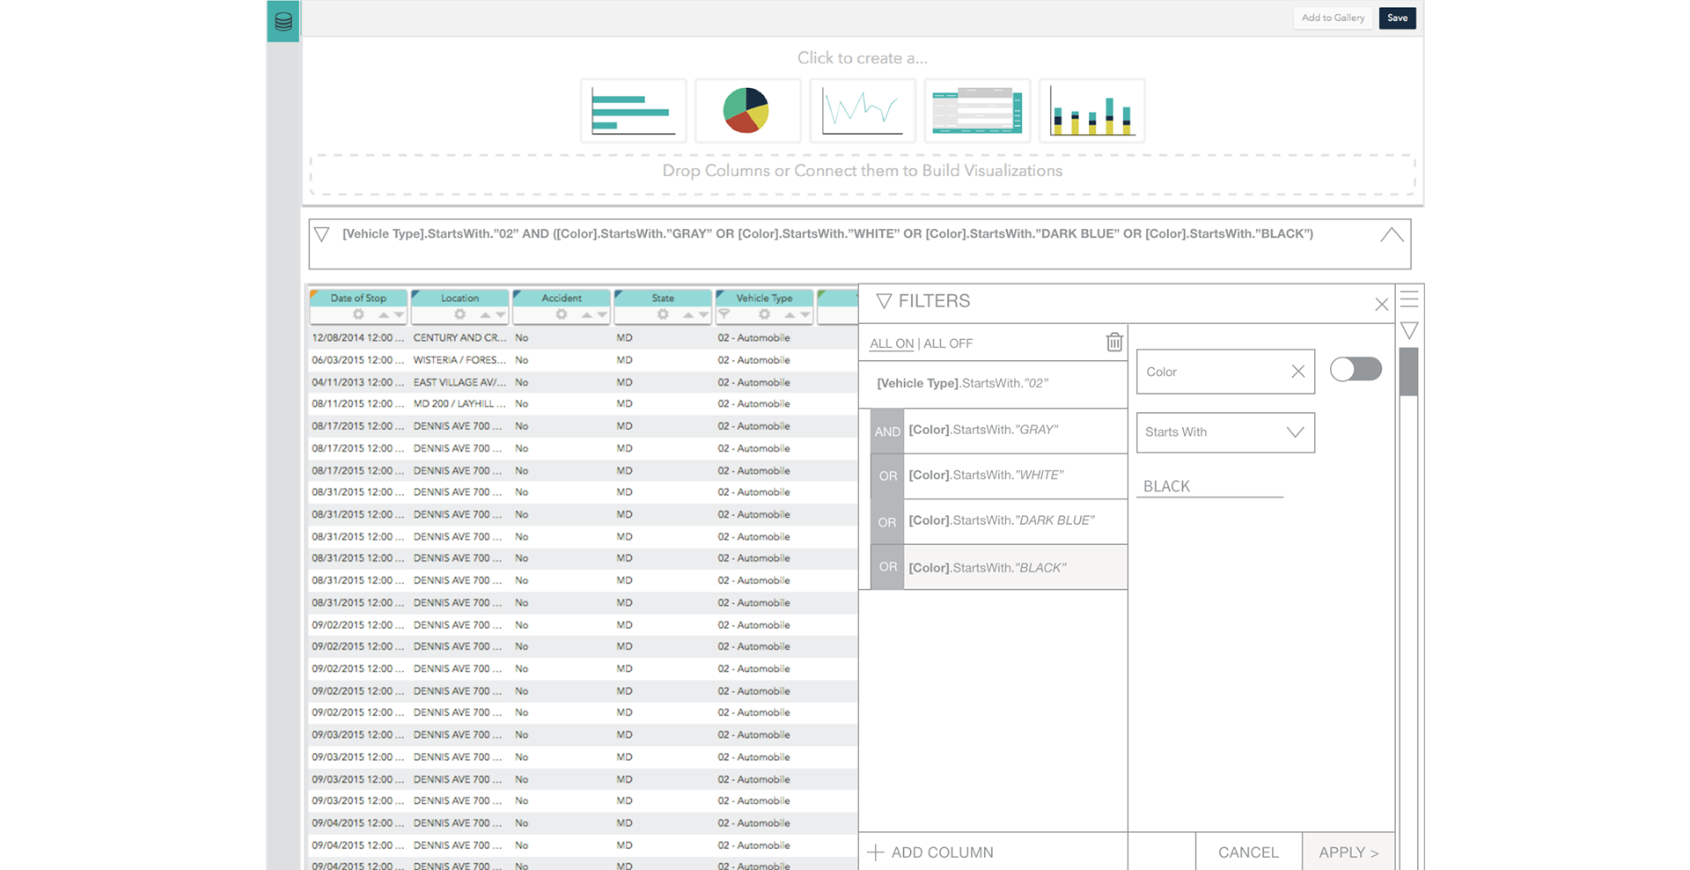Toggle the OR operator on BLACK filter

coord(887,567)
